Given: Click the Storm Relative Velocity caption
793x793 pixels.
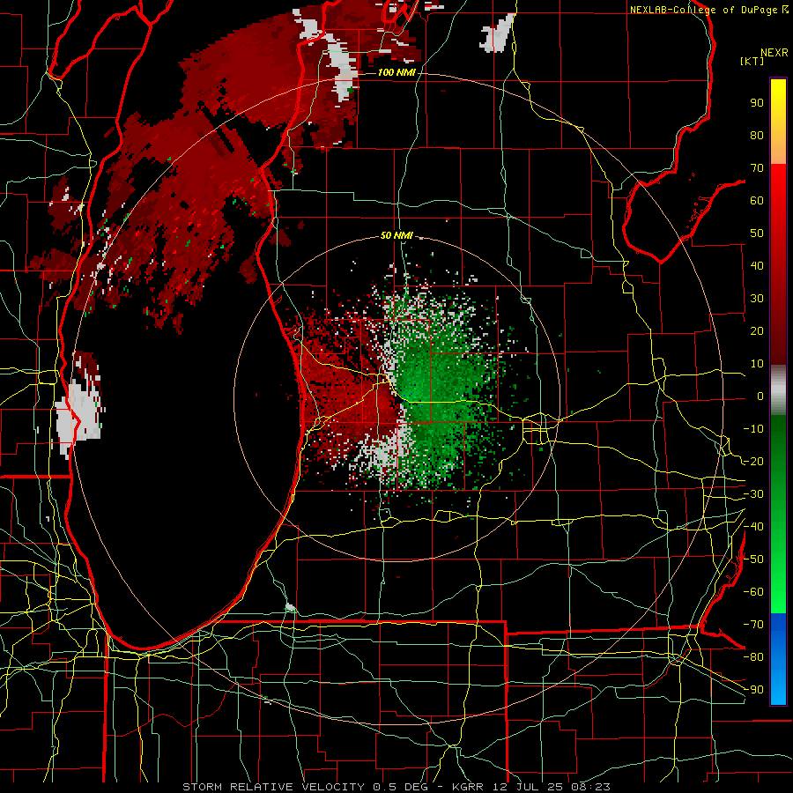Looking at the screenshot, I should 396,787.
